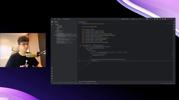Image resolution: width=179 pixels, height=100 pixels.
Task: Run the app with the play button
Action: coord(137,19)
